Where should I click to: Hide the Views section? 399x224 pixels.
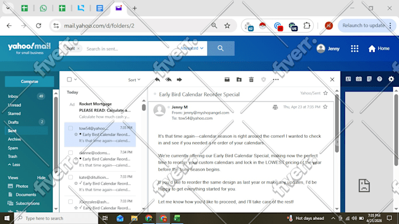(41, 178)
